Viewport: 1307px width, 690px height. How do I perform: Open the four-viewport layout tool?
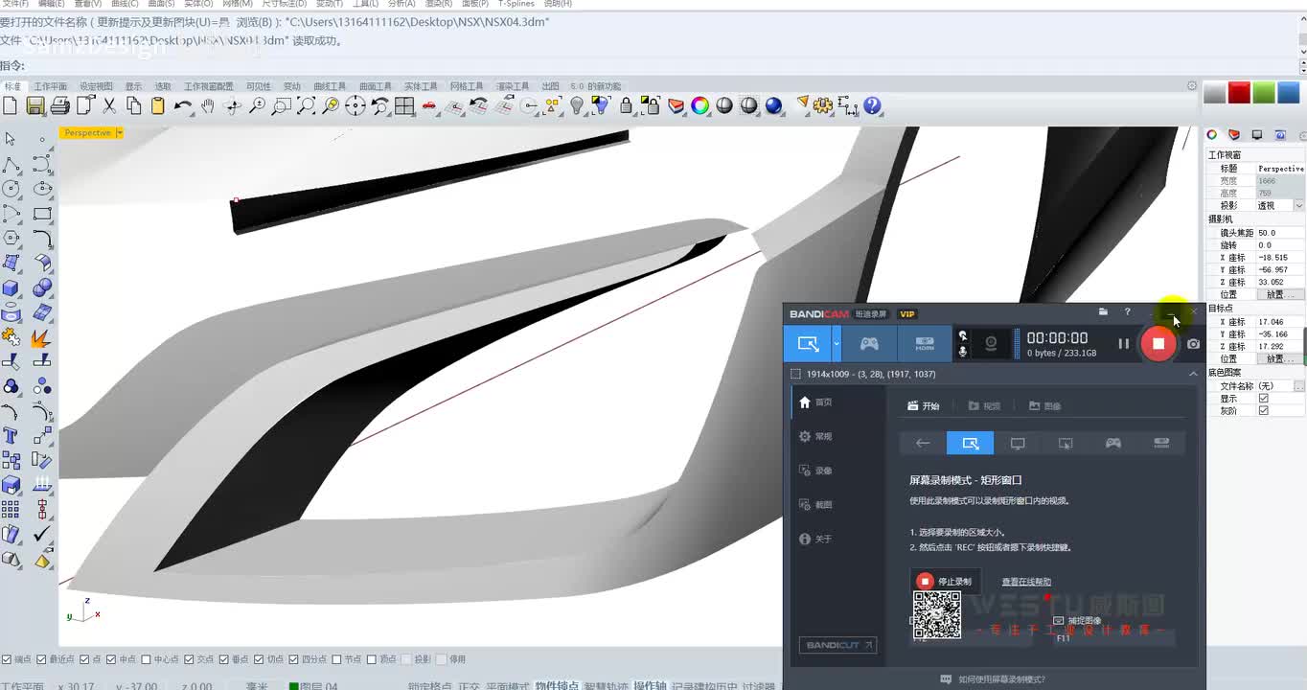coord(404,106)
